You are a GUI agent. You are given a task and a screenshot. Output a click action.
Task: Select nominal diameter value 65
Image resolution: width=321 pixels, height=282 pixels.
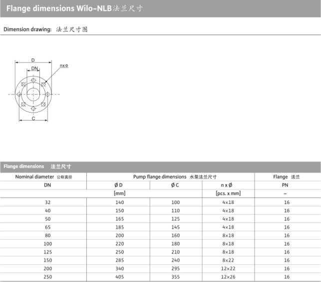click(x=48, y=227)
